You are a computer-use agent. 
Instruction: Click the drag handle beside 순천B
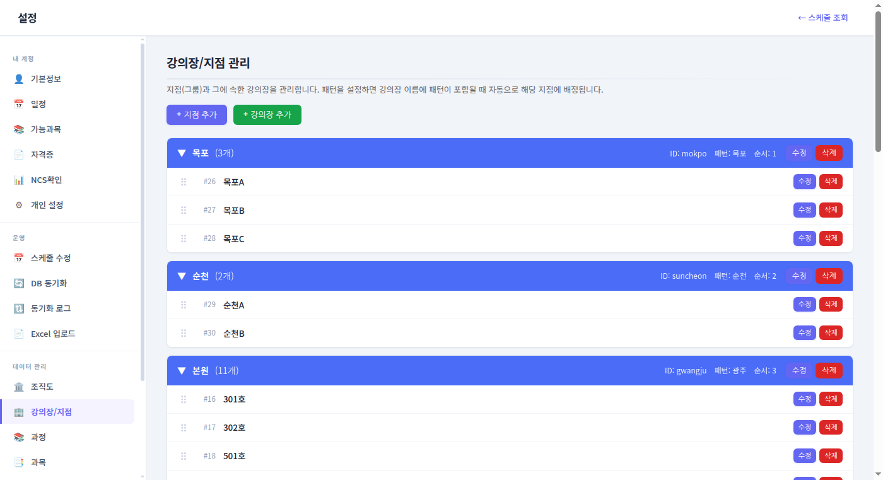click(183, 332)
